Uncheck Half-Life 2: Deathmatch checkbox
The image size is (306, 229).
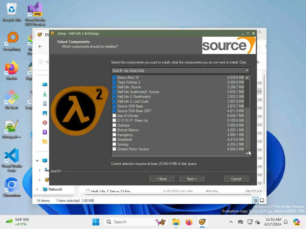click(114, 97)
